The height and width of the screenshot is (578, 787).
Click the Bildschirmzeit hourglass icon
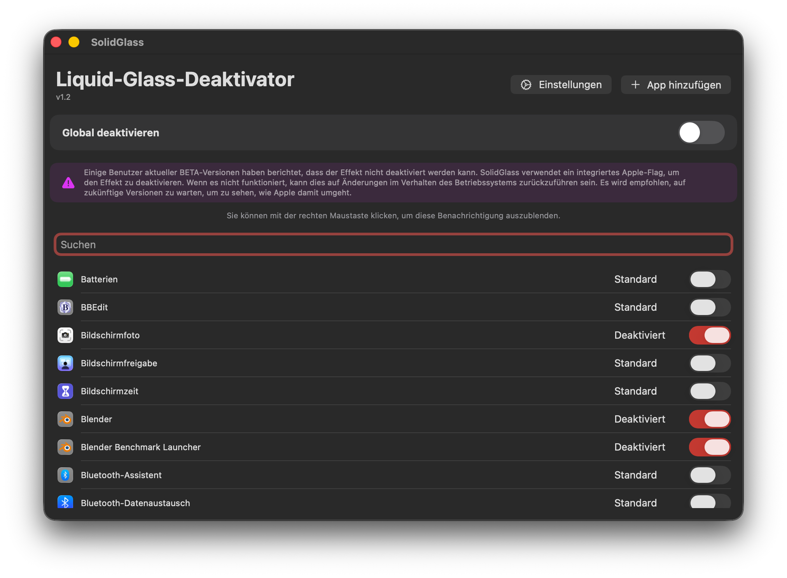[x=65, y=391]
